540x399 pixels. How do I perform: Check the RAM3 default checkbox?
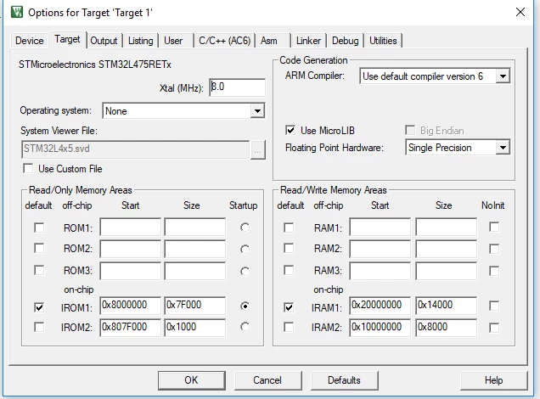pos(289,270)
